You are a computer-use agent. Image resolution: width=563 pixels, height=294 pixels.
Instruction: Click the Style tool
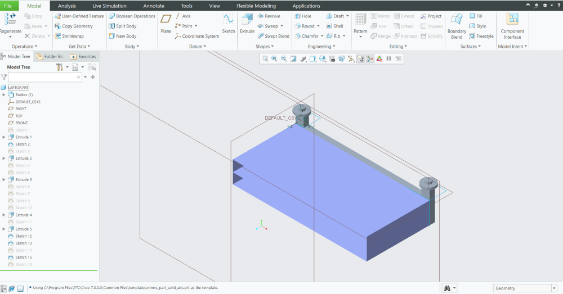coord(477,26)
